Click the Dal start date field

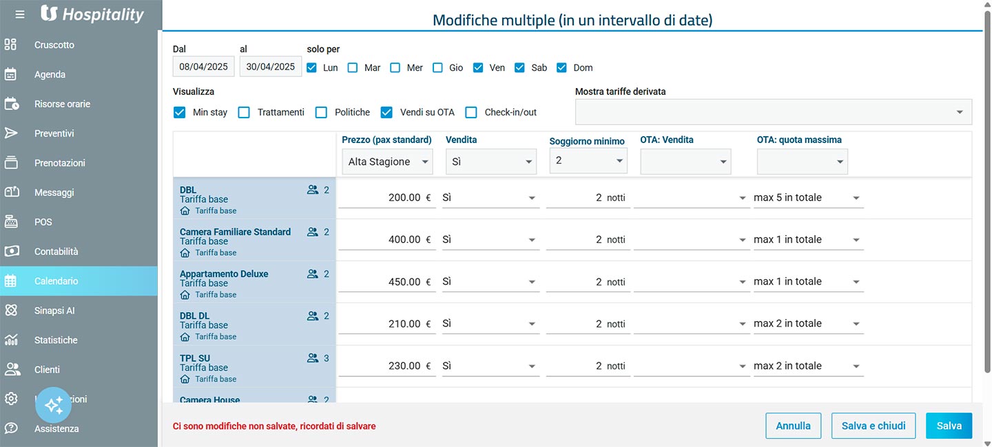[x=204, y=67]
